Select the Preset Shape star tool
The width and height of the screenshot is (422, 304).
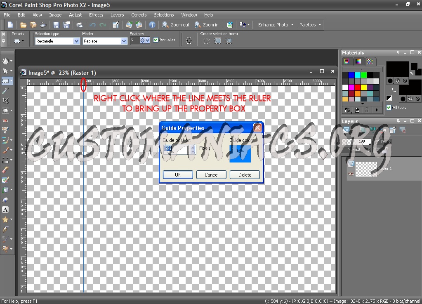click(5, 219)
